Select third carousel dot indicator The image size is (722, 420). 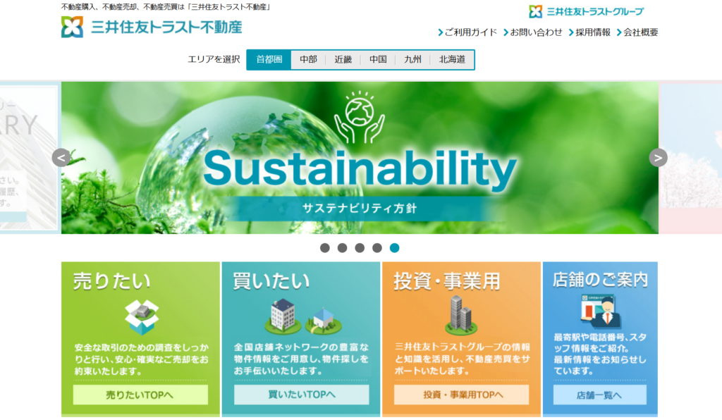point(360,248)
